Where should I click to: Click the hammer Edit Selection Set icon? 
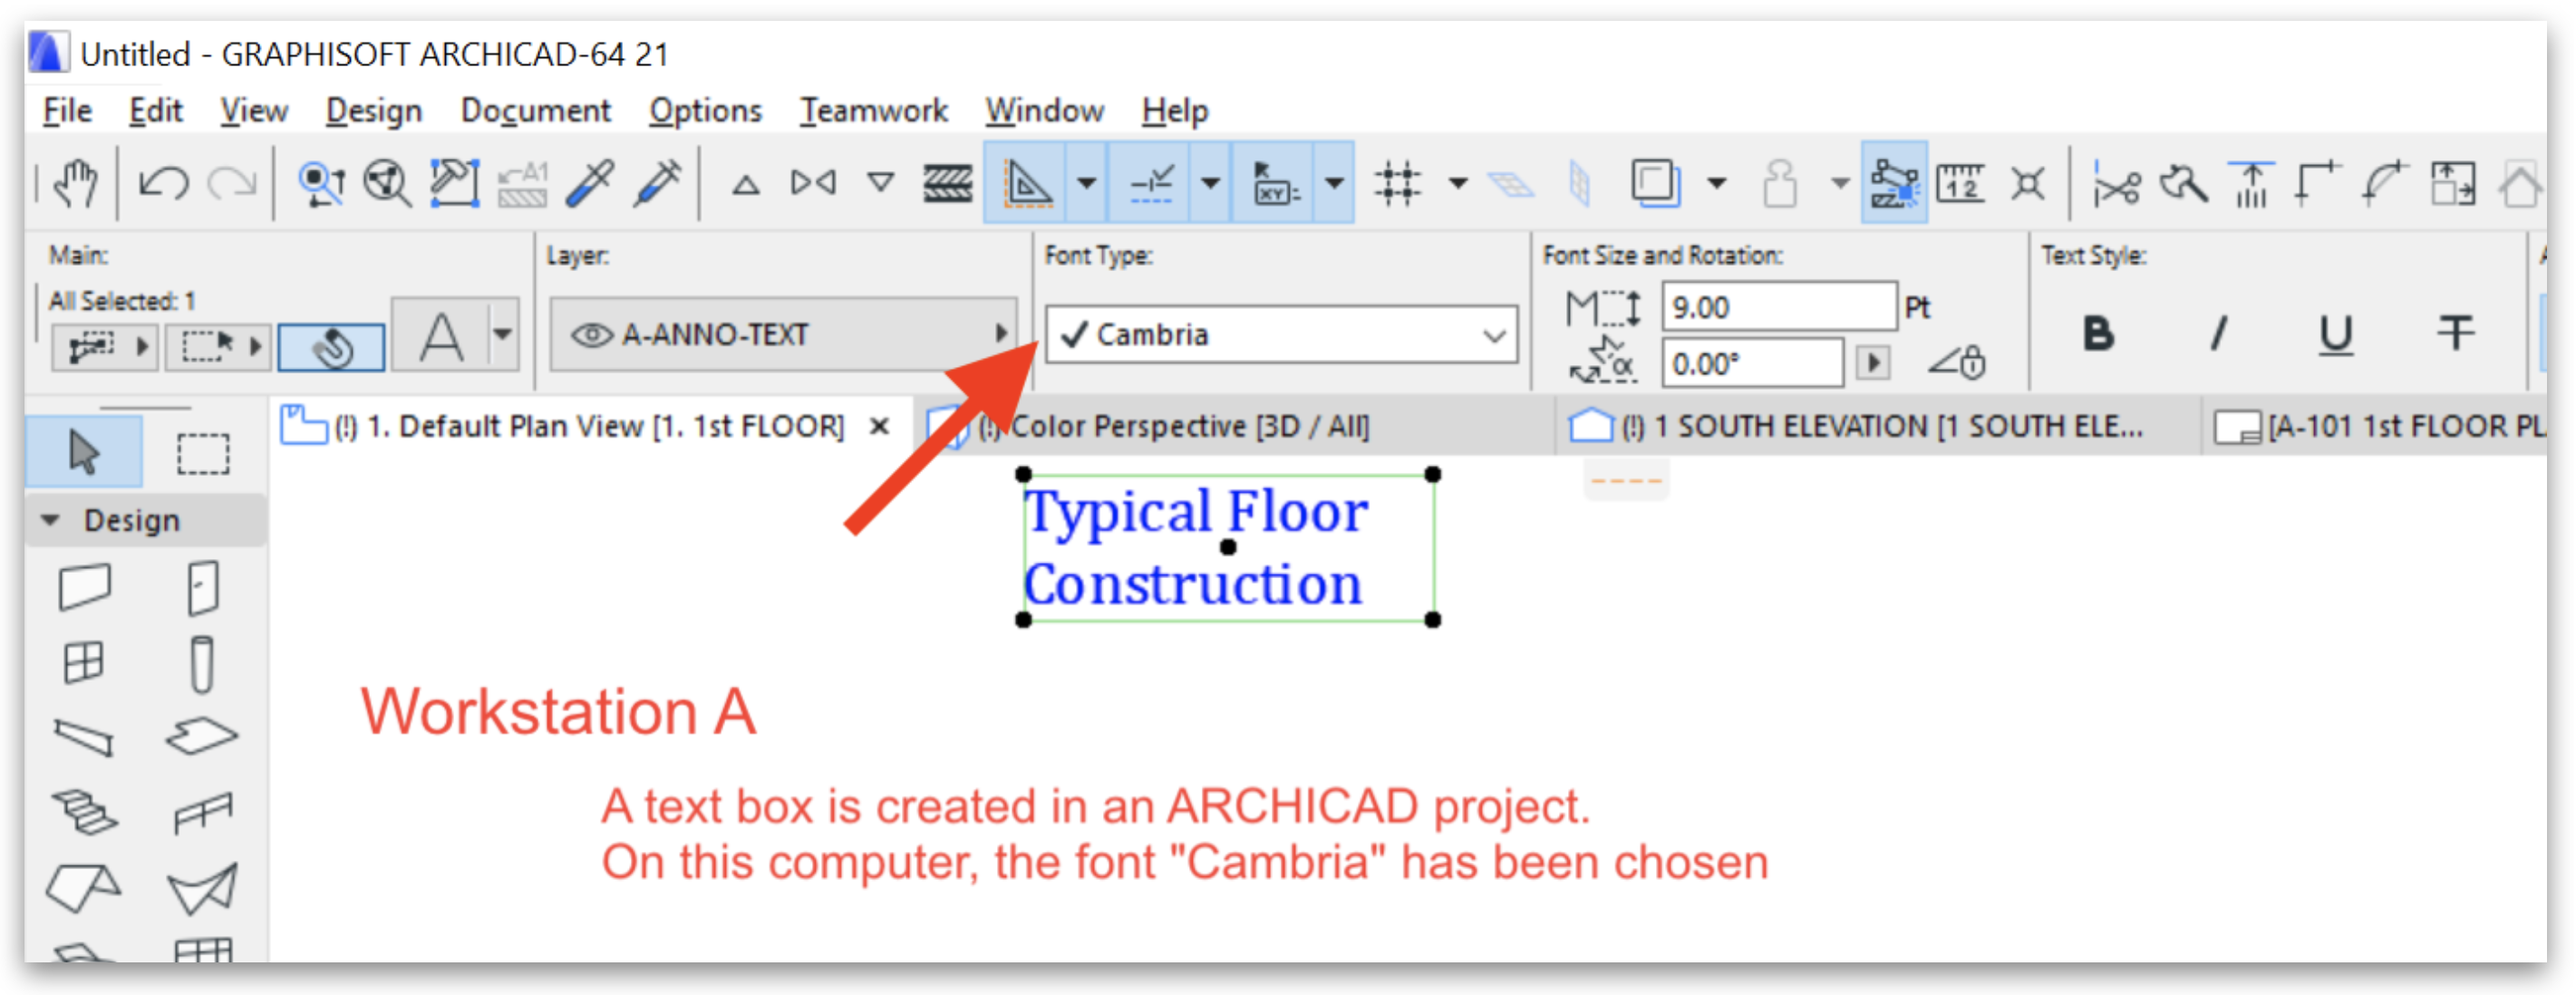coord(455,183)
